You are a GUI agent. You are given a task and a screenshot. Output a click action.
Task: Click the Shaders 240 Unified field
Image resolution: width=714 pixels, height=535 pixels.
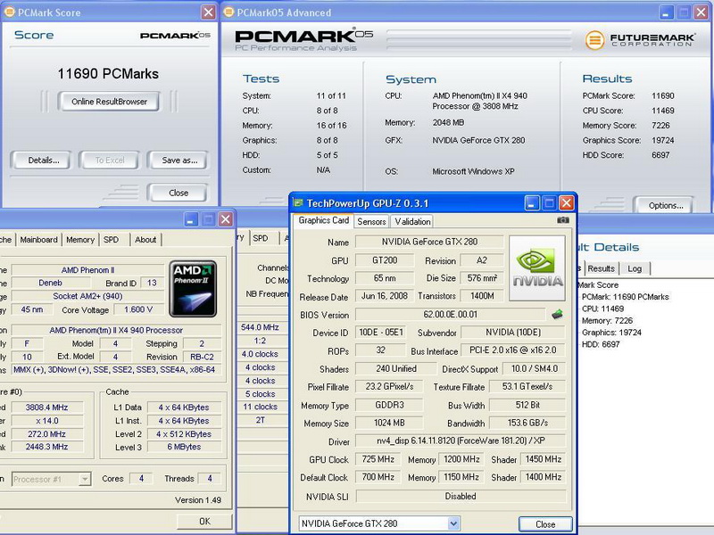coord(395,369)
